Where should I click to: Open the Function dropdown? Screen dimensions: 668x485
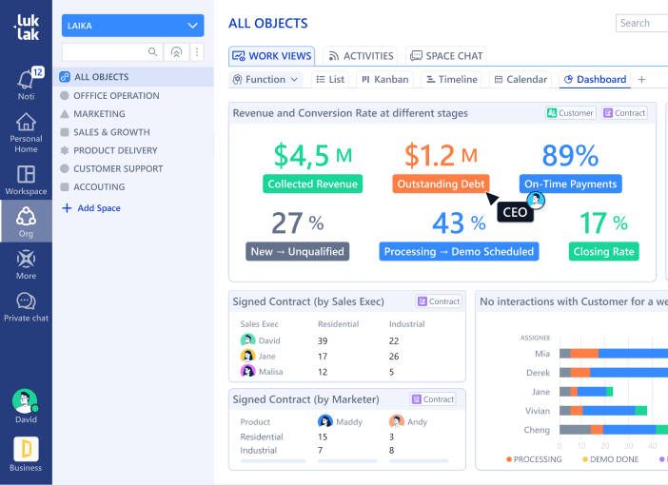(x=265, y=80)
